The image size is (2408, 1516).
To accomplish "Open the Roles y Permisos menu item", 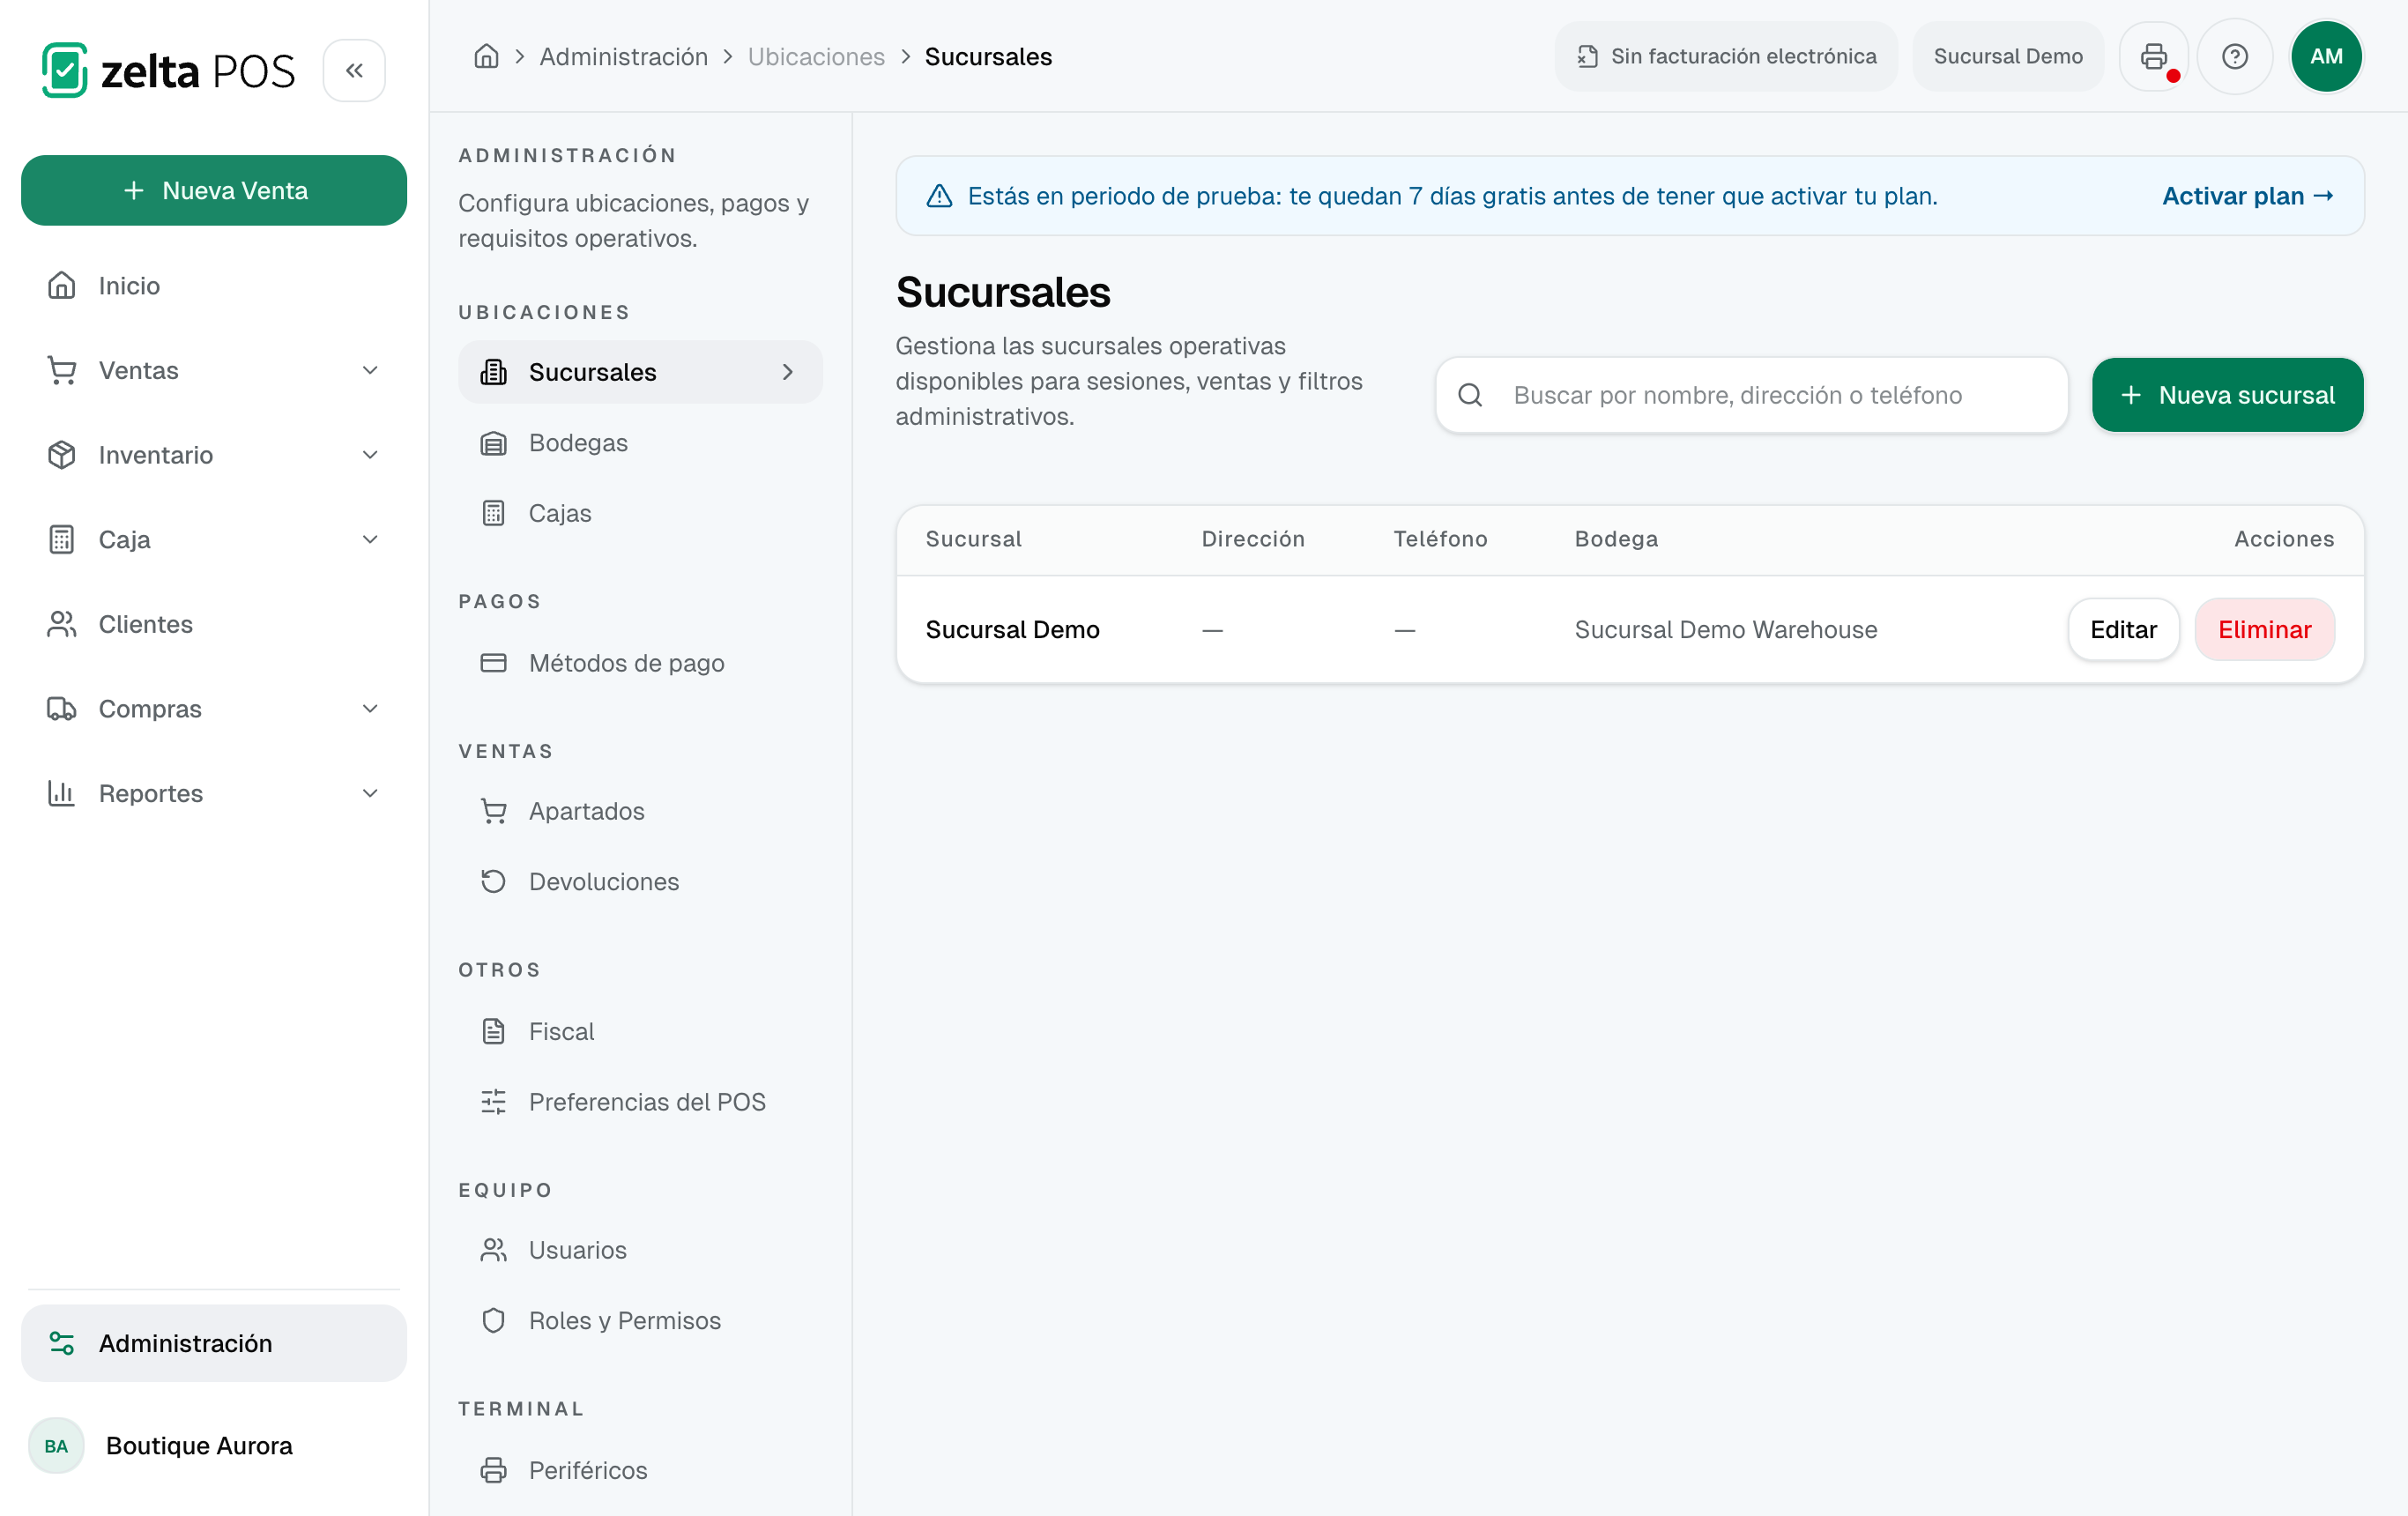I will [640, 1321].
